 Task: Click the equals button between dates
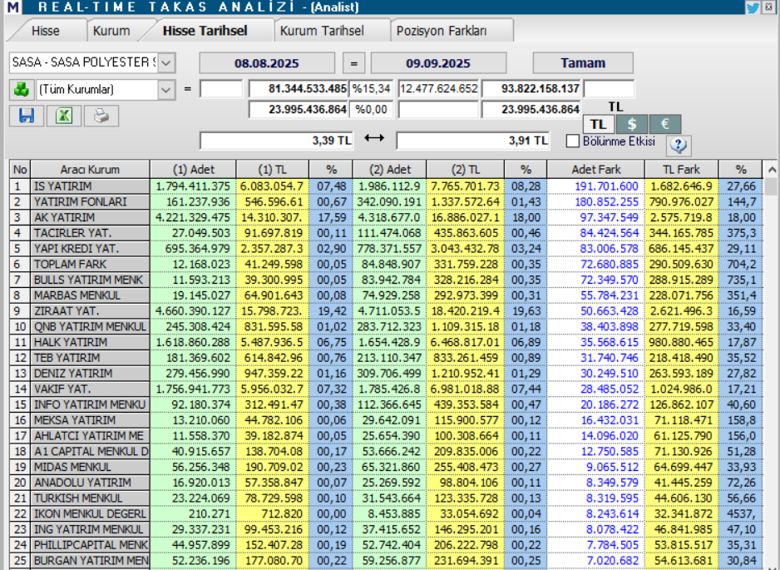click(353, 64)
